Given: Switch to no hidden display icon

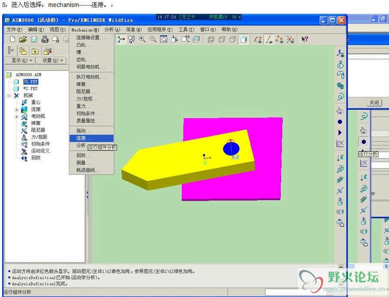Looking at the screenshot, I should click(232, 39).
